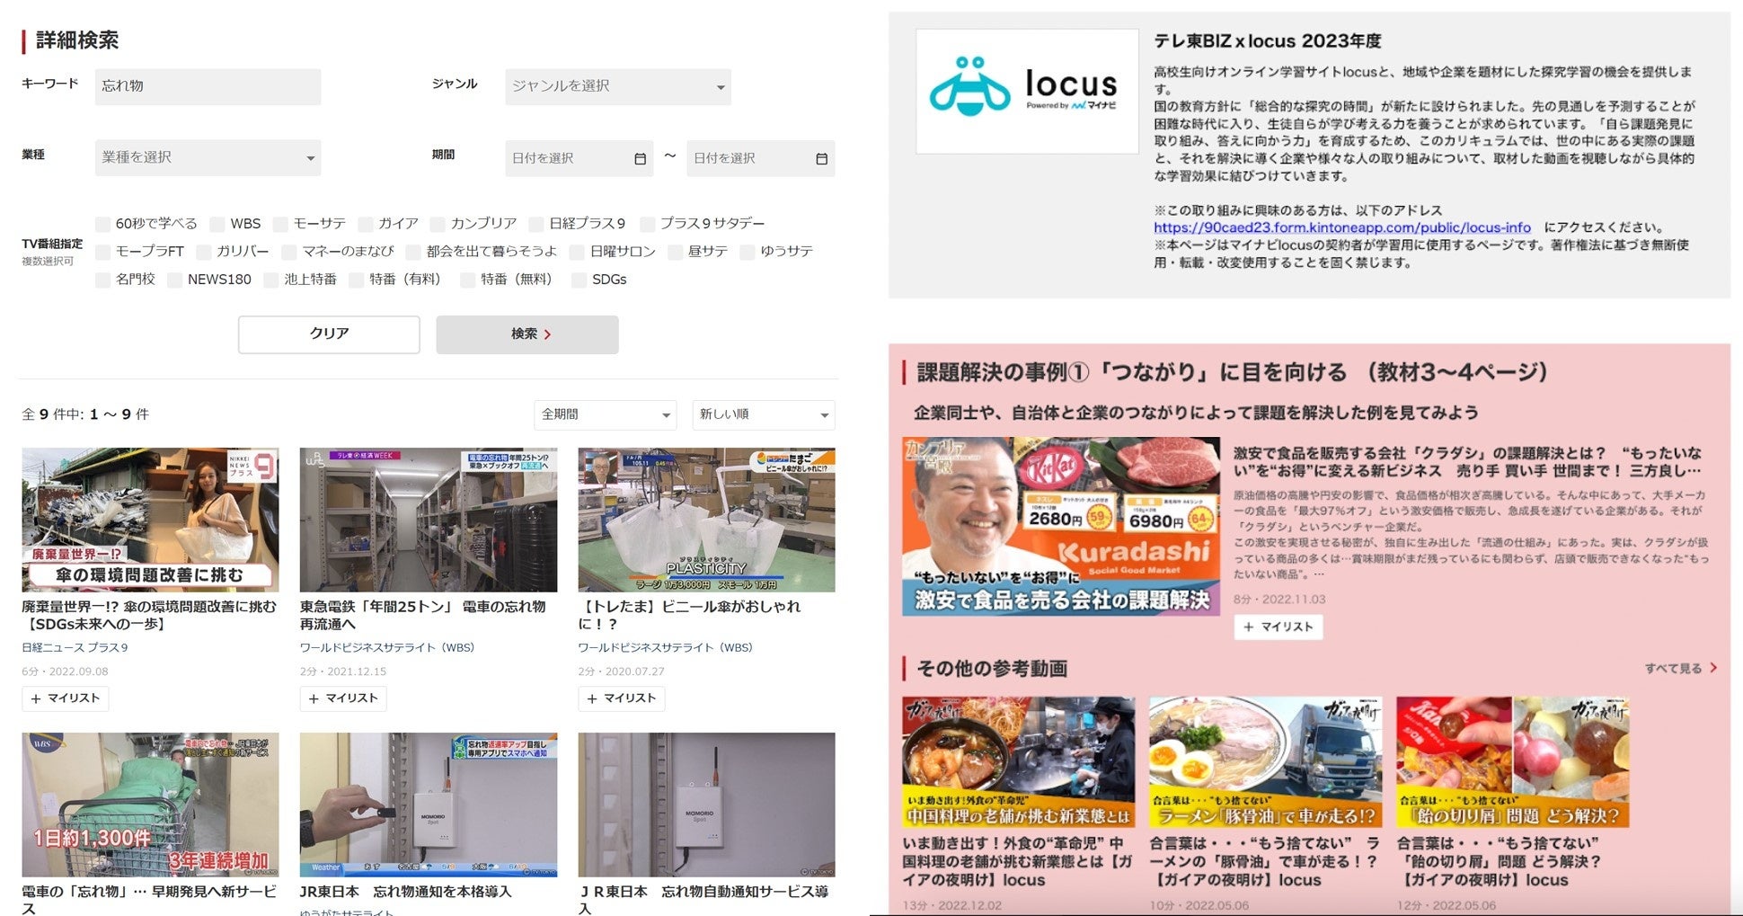
Task: Open the 東急電鉄「年間25トン」video title
Action: tap(423, 615)
